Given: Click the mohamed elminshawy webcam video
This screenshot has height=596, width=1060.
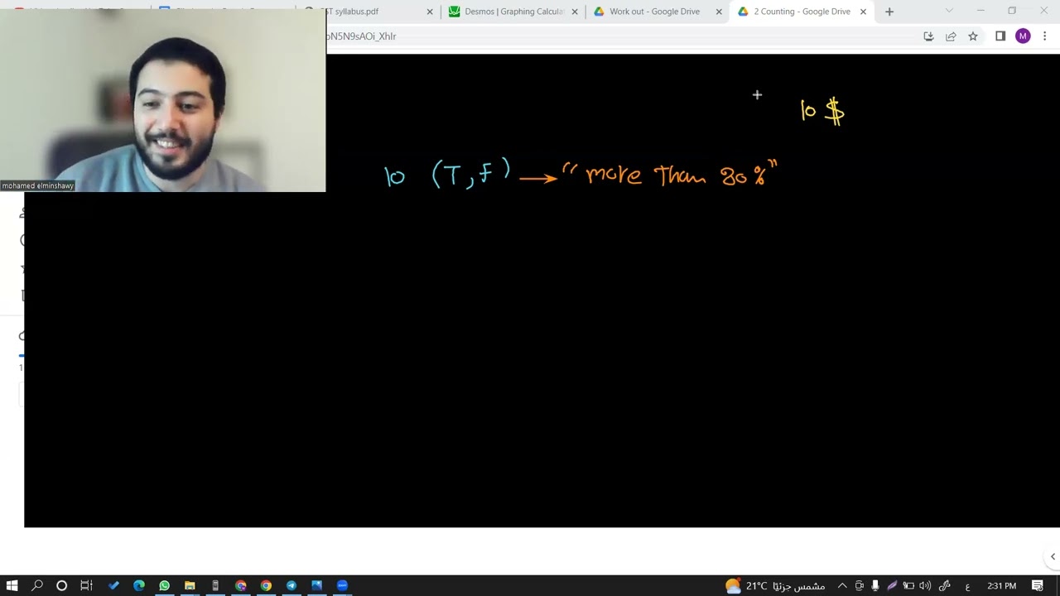Looking at the screenshot, I should coord(163,101).
